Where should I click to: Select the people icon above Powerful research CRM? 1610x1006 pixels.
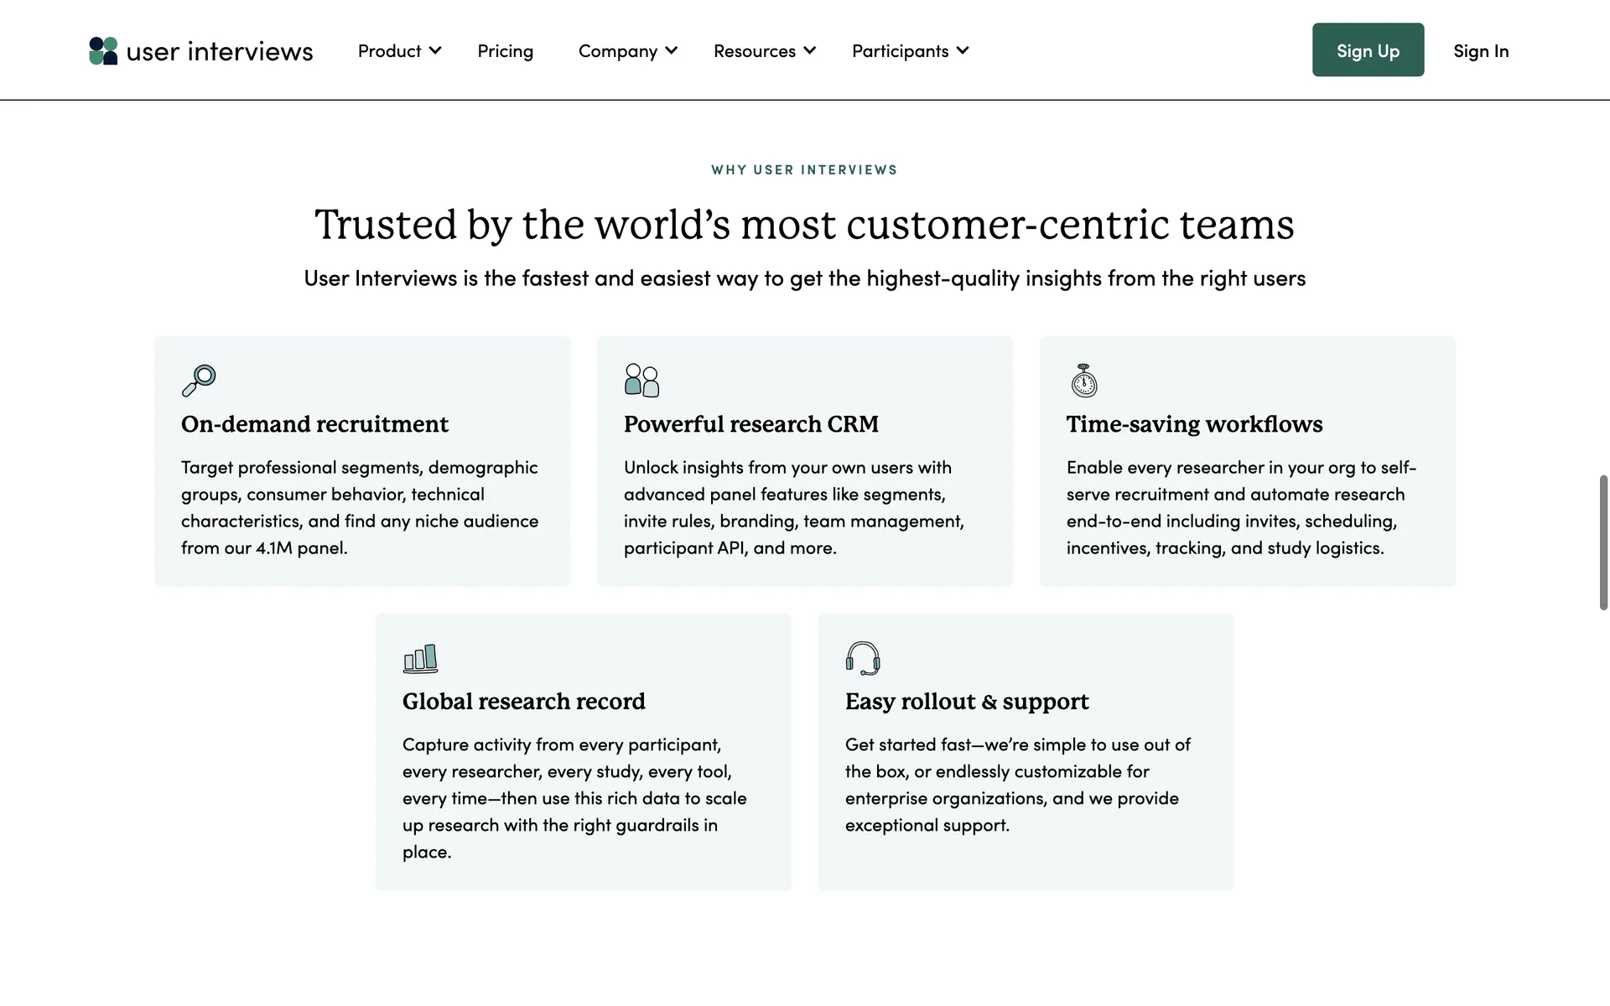tap(641, 380)
